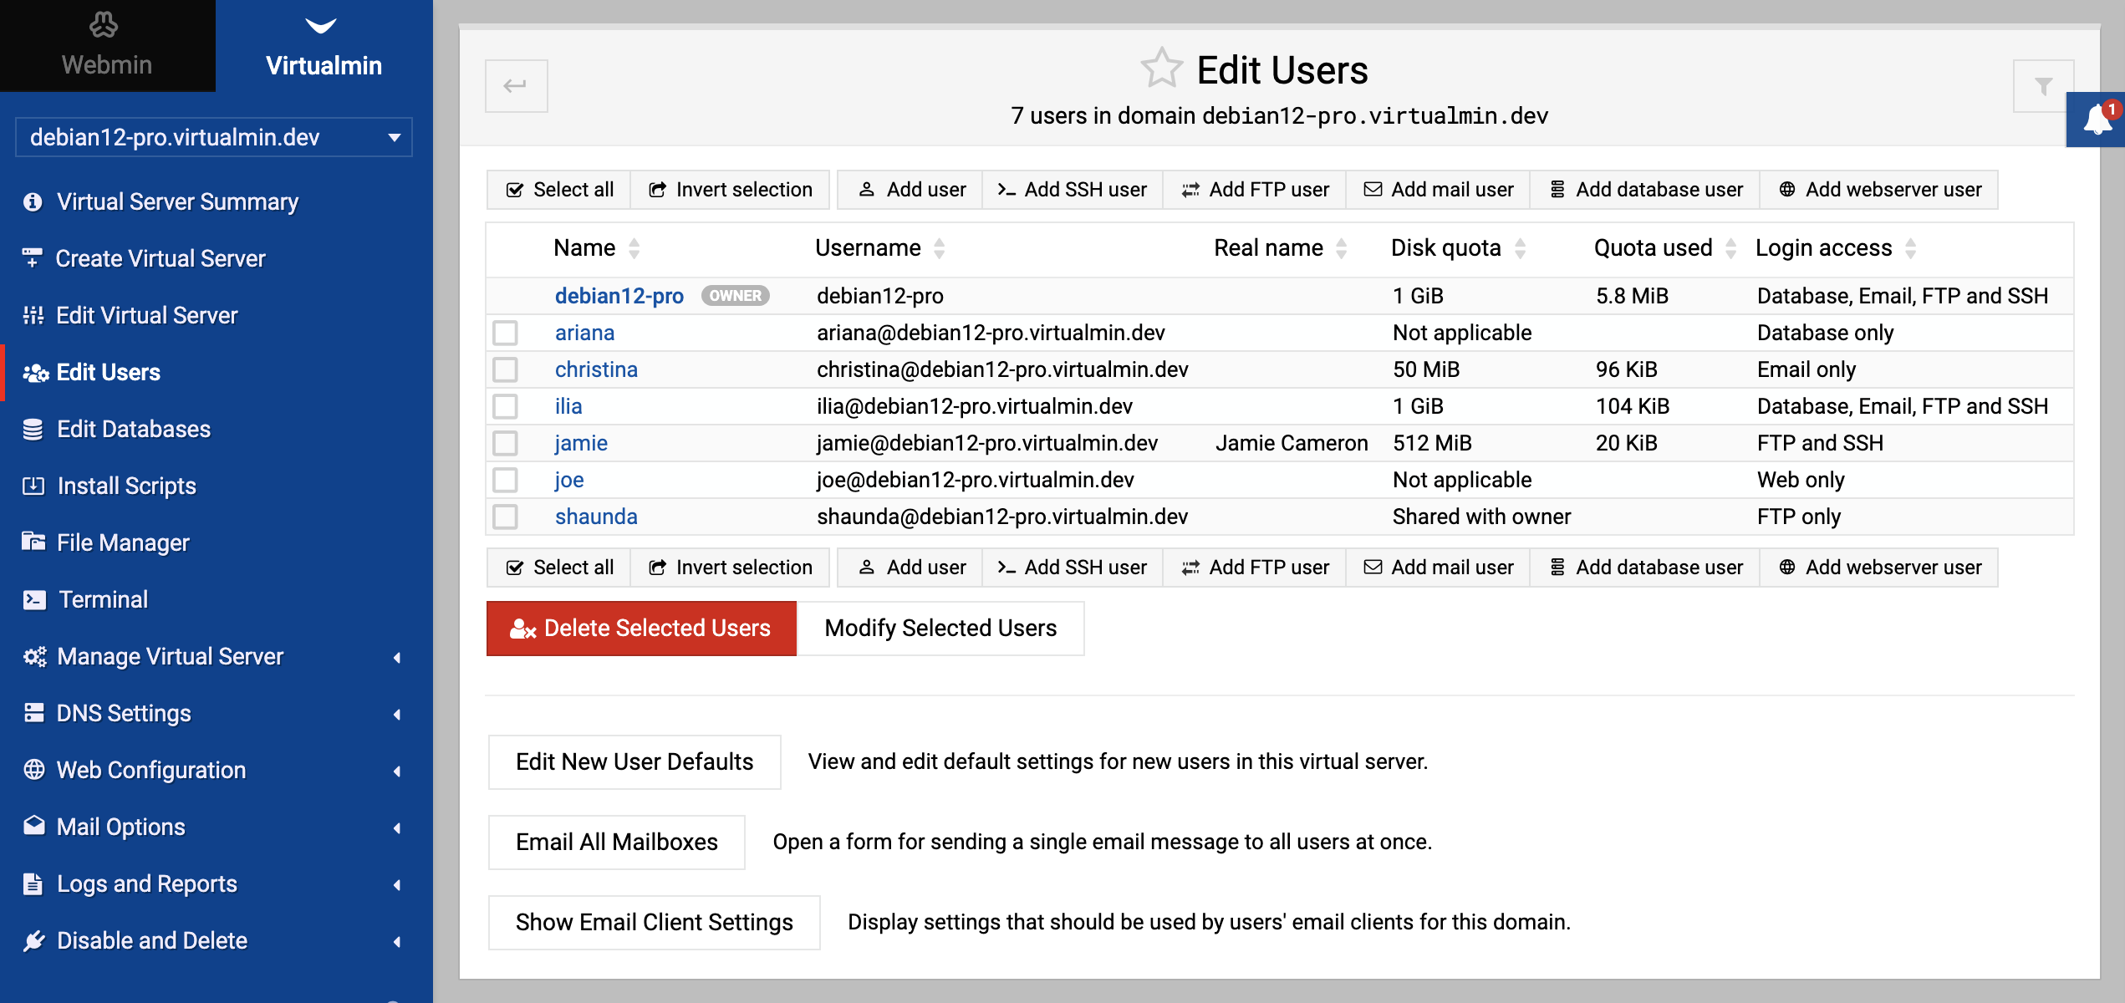Viewport: 2125px width, 1003px height.
Task: Click the Edit Virtual Server sliders icon
Action: [33, 315]
